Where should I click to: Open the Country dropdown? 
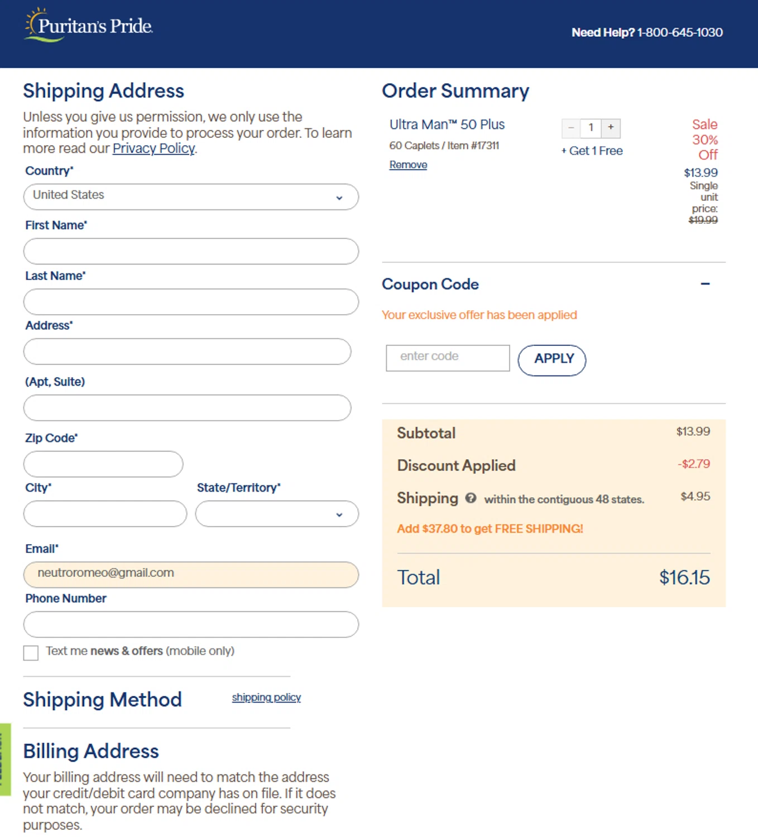click(191, 196)
